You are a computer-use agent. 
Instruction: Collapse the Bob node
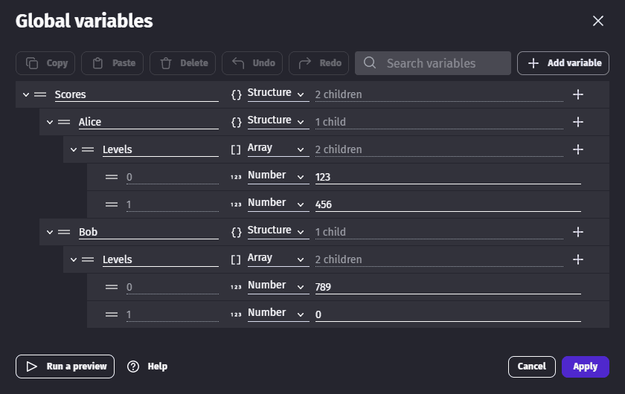[50, 232]
